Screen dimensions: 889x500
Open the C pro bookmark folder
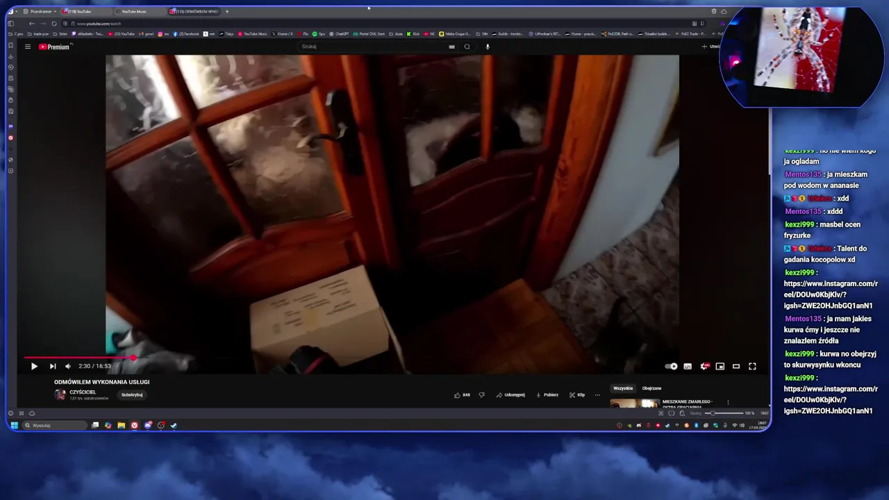pyautogui.click(x=16, y=33)
